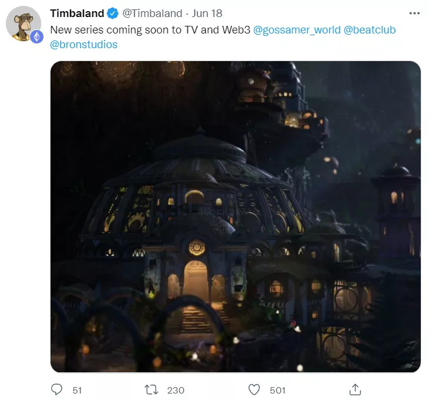Click the tweet text 'New series coming soon'
429x400 pixels.
point(109,30)
